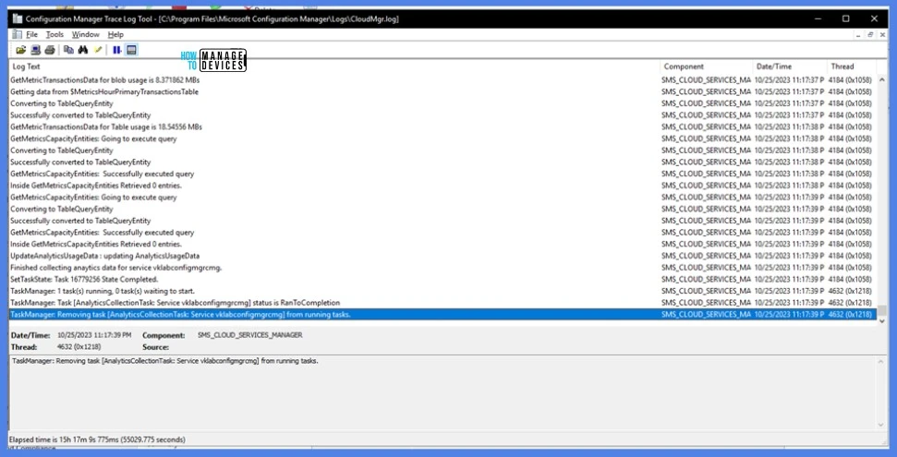Toggle the Pause logging icon
This screenshot has height=457, width=897.
(116, 51)
